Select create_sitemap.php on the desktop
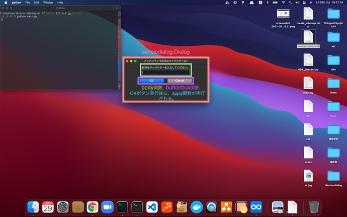The width and height of the screenshot is (347, 217). coord(308,17)
